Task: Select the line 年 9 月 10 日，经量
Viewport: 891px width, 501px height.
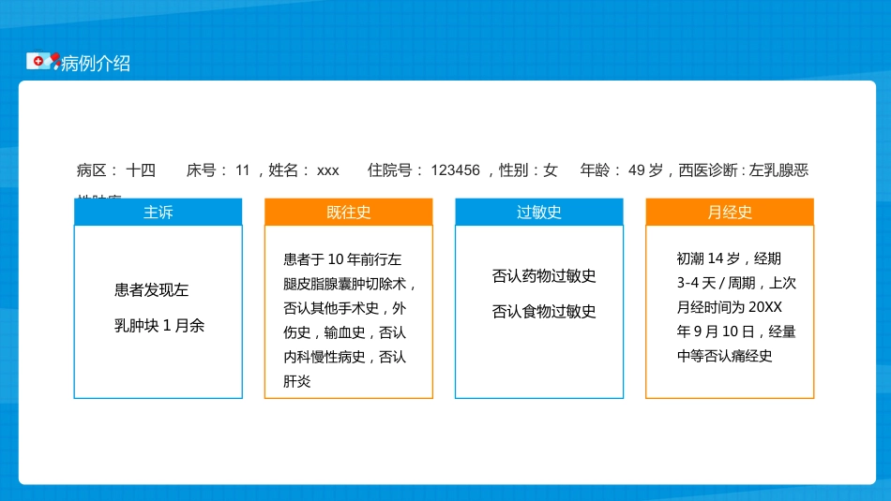Action: tap(736, 332)
